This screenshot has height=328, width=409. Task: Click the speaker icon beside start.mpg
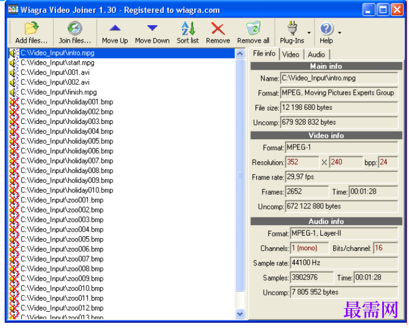click(13, 63)
